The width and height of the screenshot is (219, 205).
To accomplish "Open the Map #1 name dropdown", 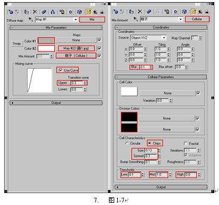I will coord(76,19).
